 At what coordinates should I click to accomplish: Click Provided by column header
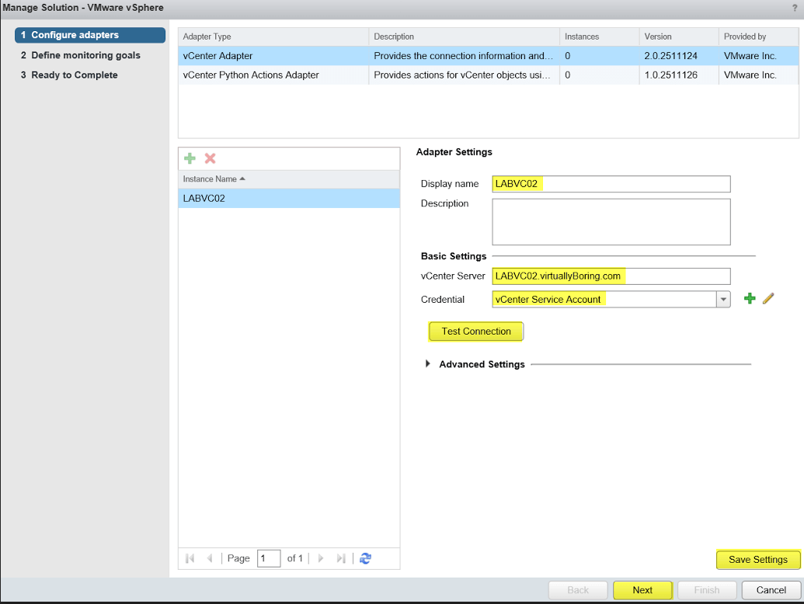[x=759, y=37]
